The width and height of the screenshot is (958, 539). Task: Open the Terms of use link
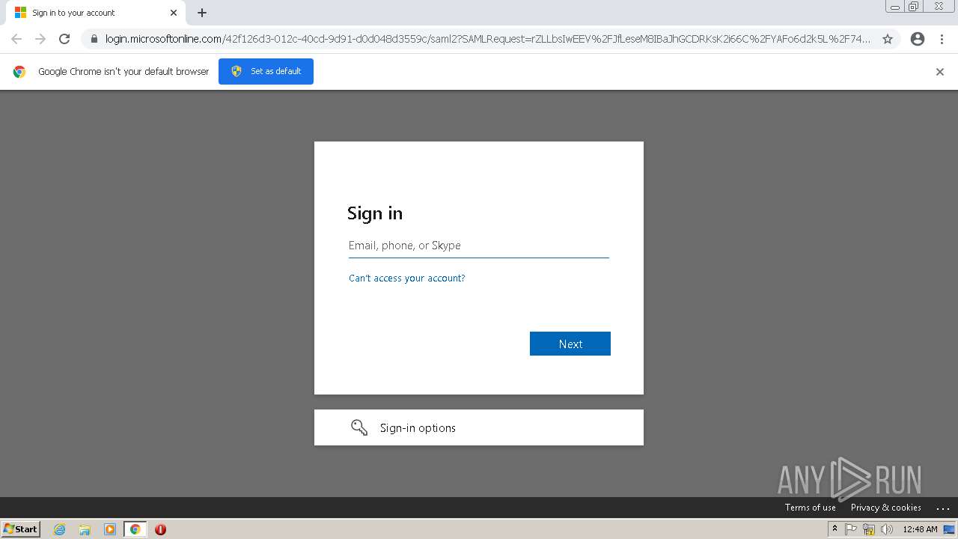pos(811,508)
